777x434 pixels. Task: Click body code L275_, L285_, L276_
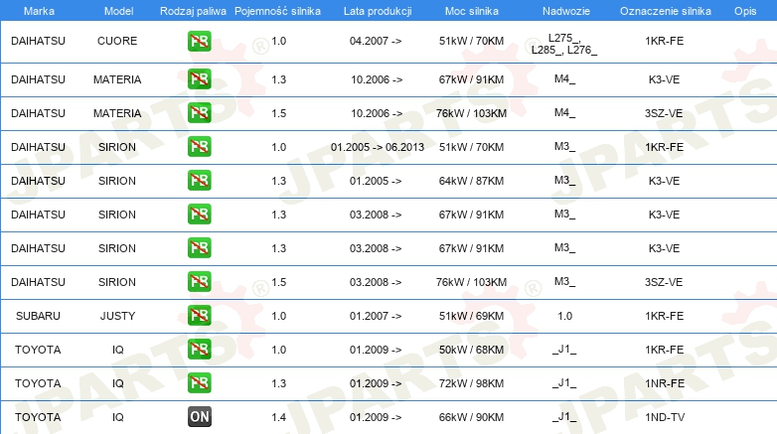pos(564,44)
